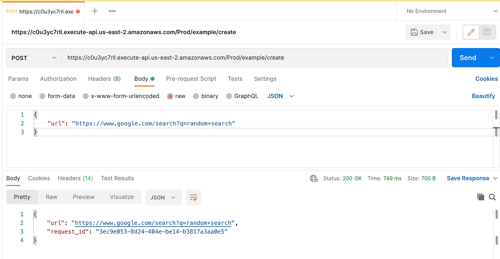Open the request Settings tab
The image size is (500, 259).
265,79
